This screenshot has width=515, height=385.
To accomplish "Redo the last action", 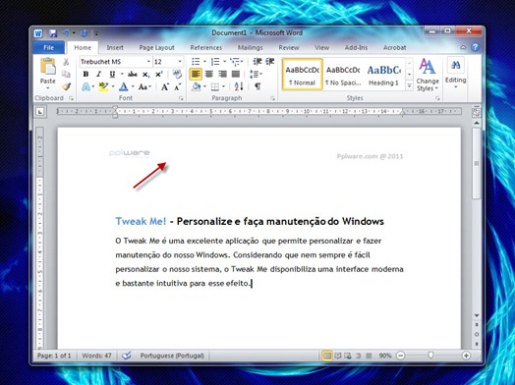I will pyautogui.click(x=84, y=33).
